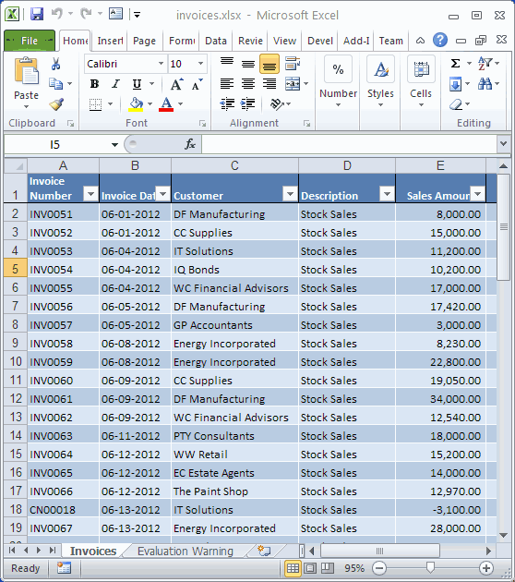Open the Evaluation Warning sheet tab
Viewport: 515px width, 582px height.
(x=185, y=552)
